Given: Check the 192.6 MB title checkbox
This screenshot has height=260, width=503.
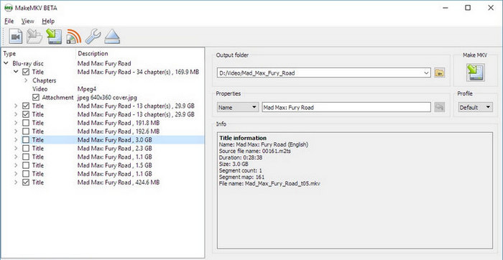Looking at the screenshot, I should pos(26,131).
